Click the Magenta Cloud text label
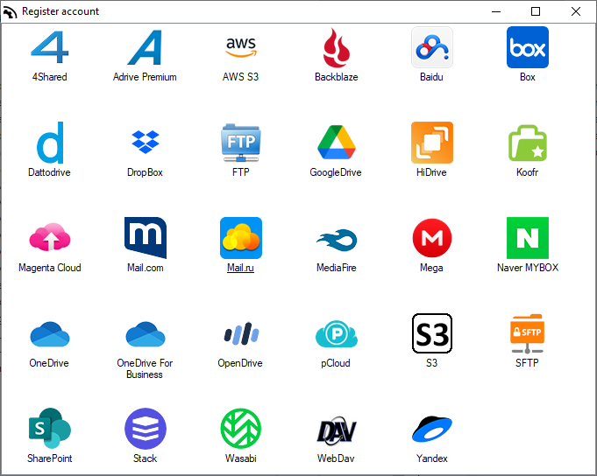This screenshot has height=476, width=597. (50, 268)
